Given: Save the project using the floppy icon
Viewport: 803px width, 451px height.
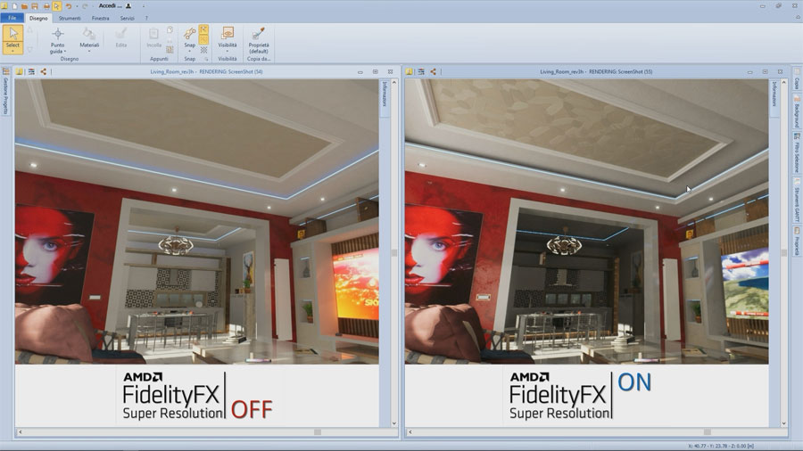Looking at the screenshot, I should 35,6.
